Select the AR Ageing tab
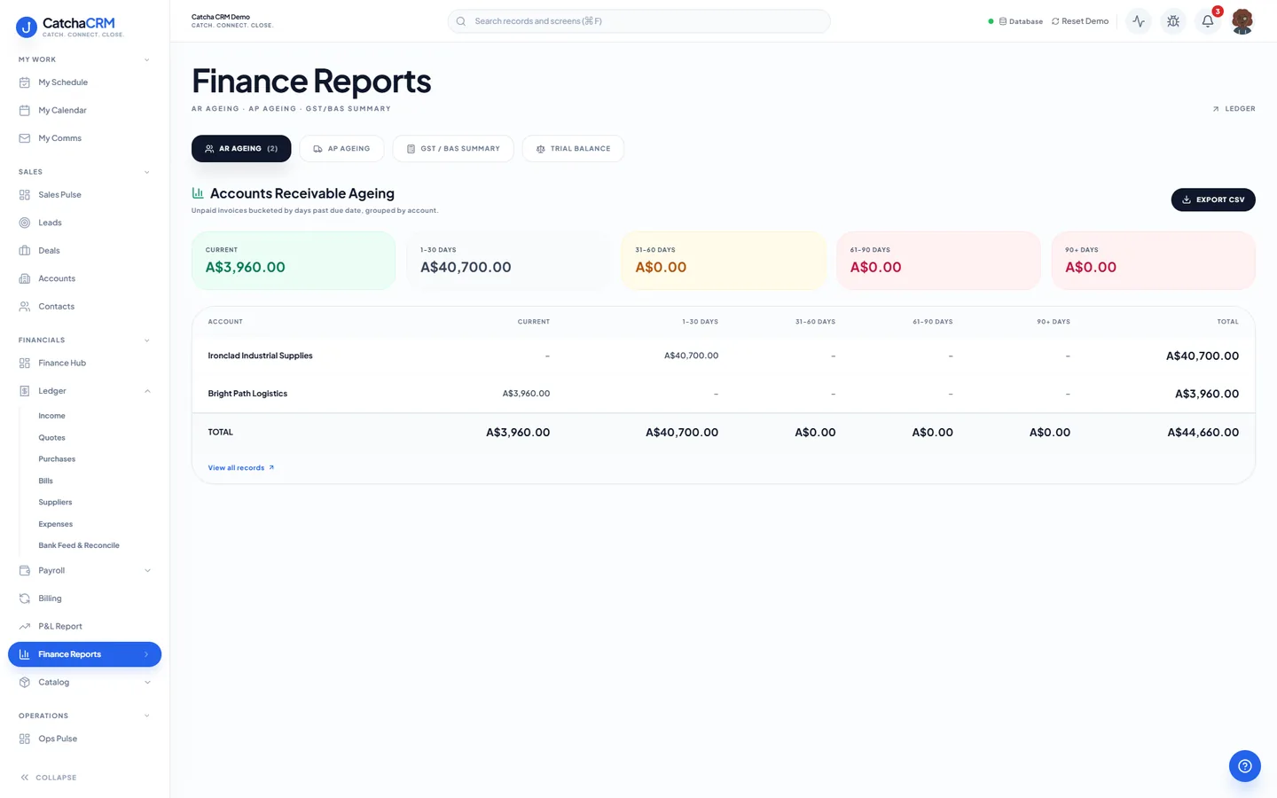The height and width of the screenshot is (798, 1277). click(241, 149)
